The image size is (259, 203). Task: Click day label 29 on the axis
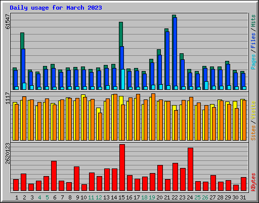tap(228, 197)
